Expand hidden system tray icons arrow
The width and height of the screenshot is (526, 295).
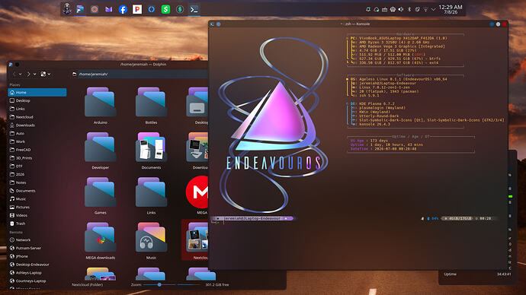pyautogui.click(x=433, y=9)
